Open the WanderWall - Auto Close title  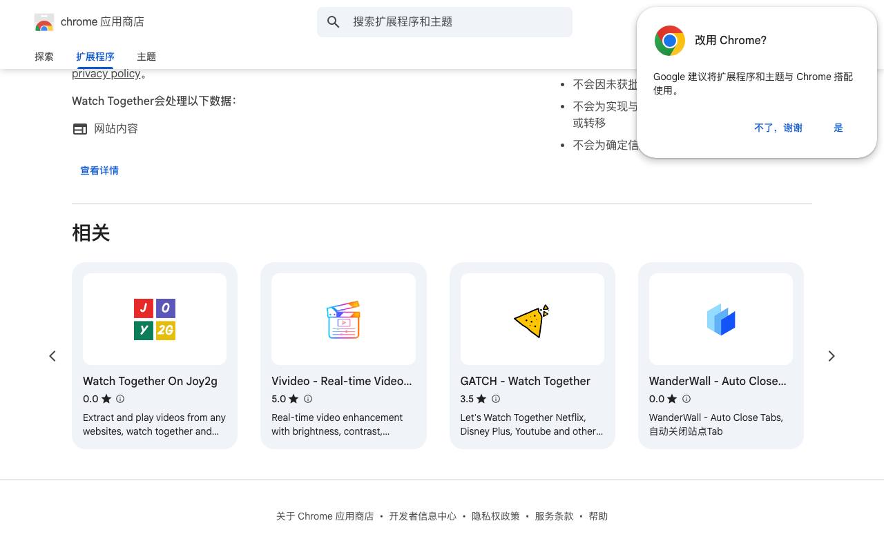point(718,381)
